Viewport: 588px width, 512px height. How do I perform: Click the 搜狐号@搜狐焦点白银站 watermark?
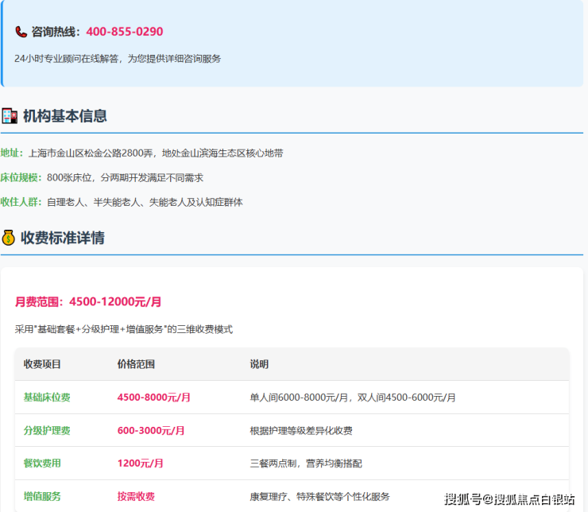[x=509, y=499]
